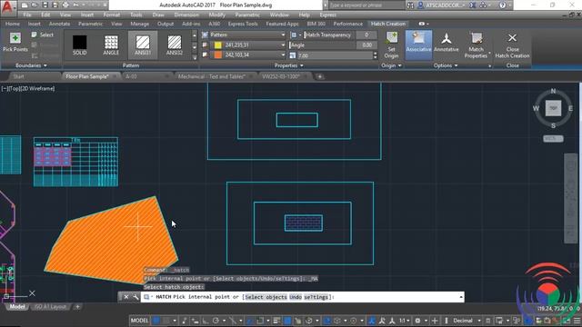Open the Format menu
This screenshot has width=582, height=327.
click(x=111, y=15)
